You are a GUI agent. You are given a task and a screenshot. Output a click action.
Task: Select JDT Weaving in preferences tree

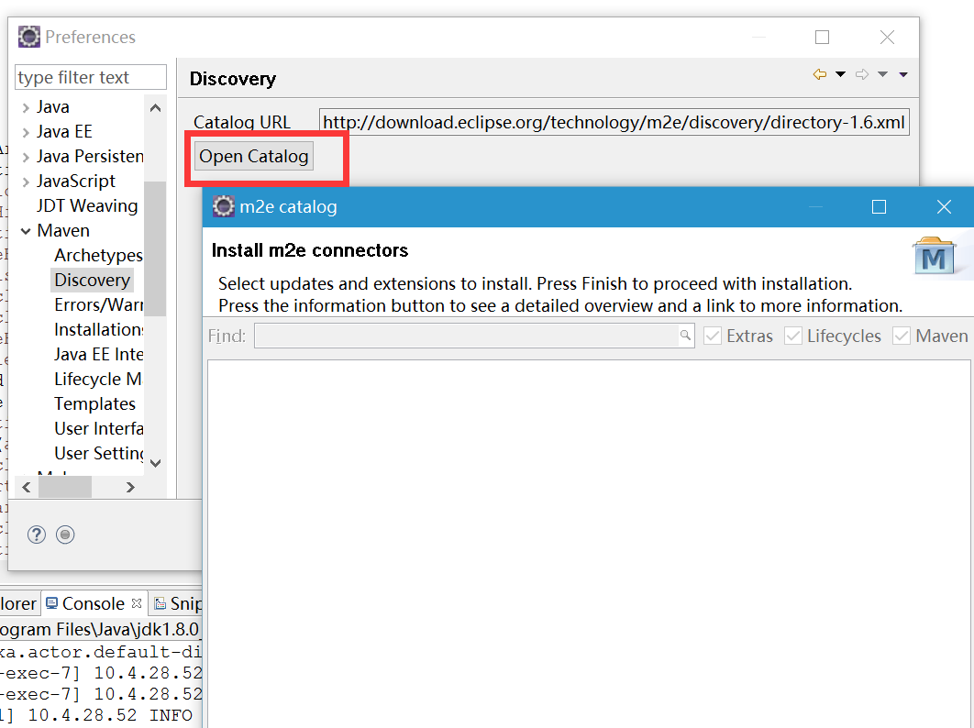87,205
